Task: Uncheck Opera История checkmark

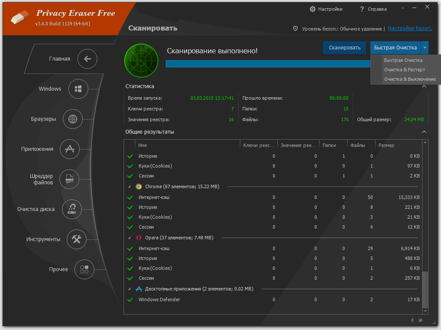Action: pyautogui.click(x=130, y=258)
